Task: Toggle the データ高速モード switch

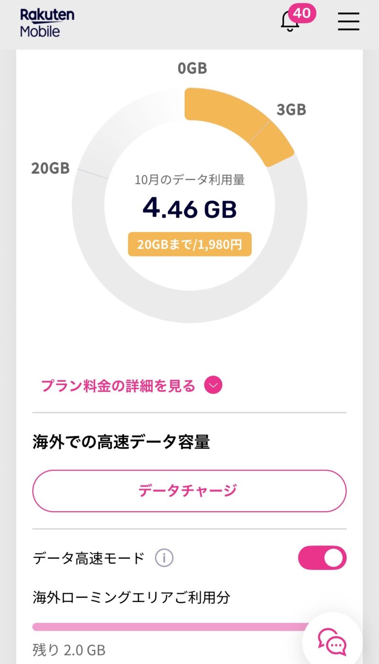Action: coord(322,558)
